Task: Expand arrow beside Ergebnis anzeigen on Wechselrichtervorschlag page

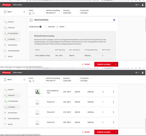Action: click(116, 64)
